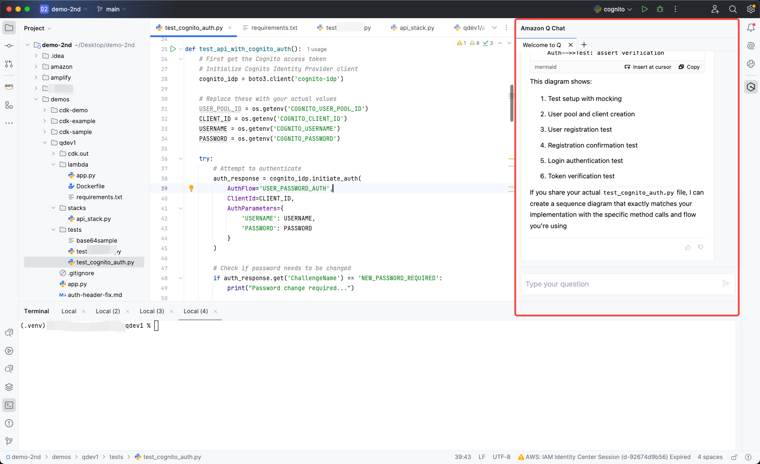This screenshot has height=464, width=760.
Task: Click the UTF-8 encoding in status bar
Action: coord(501,457)
